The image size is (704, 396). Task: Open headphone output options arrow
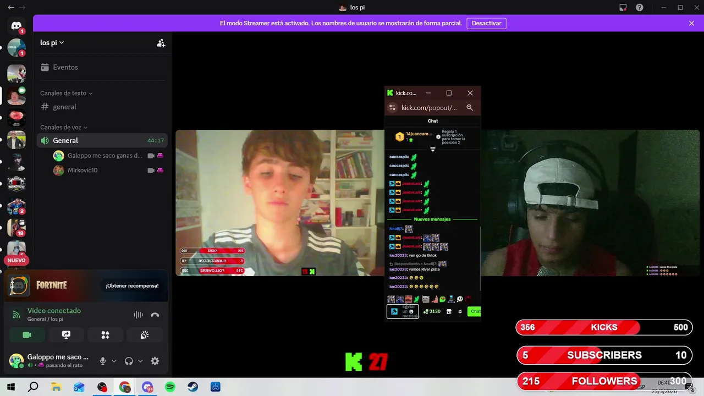pos(140,361)
